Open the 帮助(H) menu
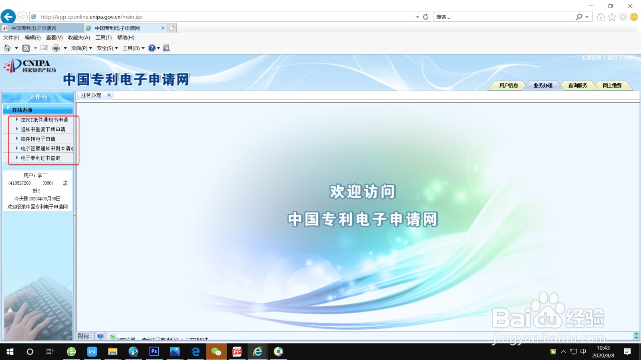Viewport: 641px width, 360px height. 125,38
